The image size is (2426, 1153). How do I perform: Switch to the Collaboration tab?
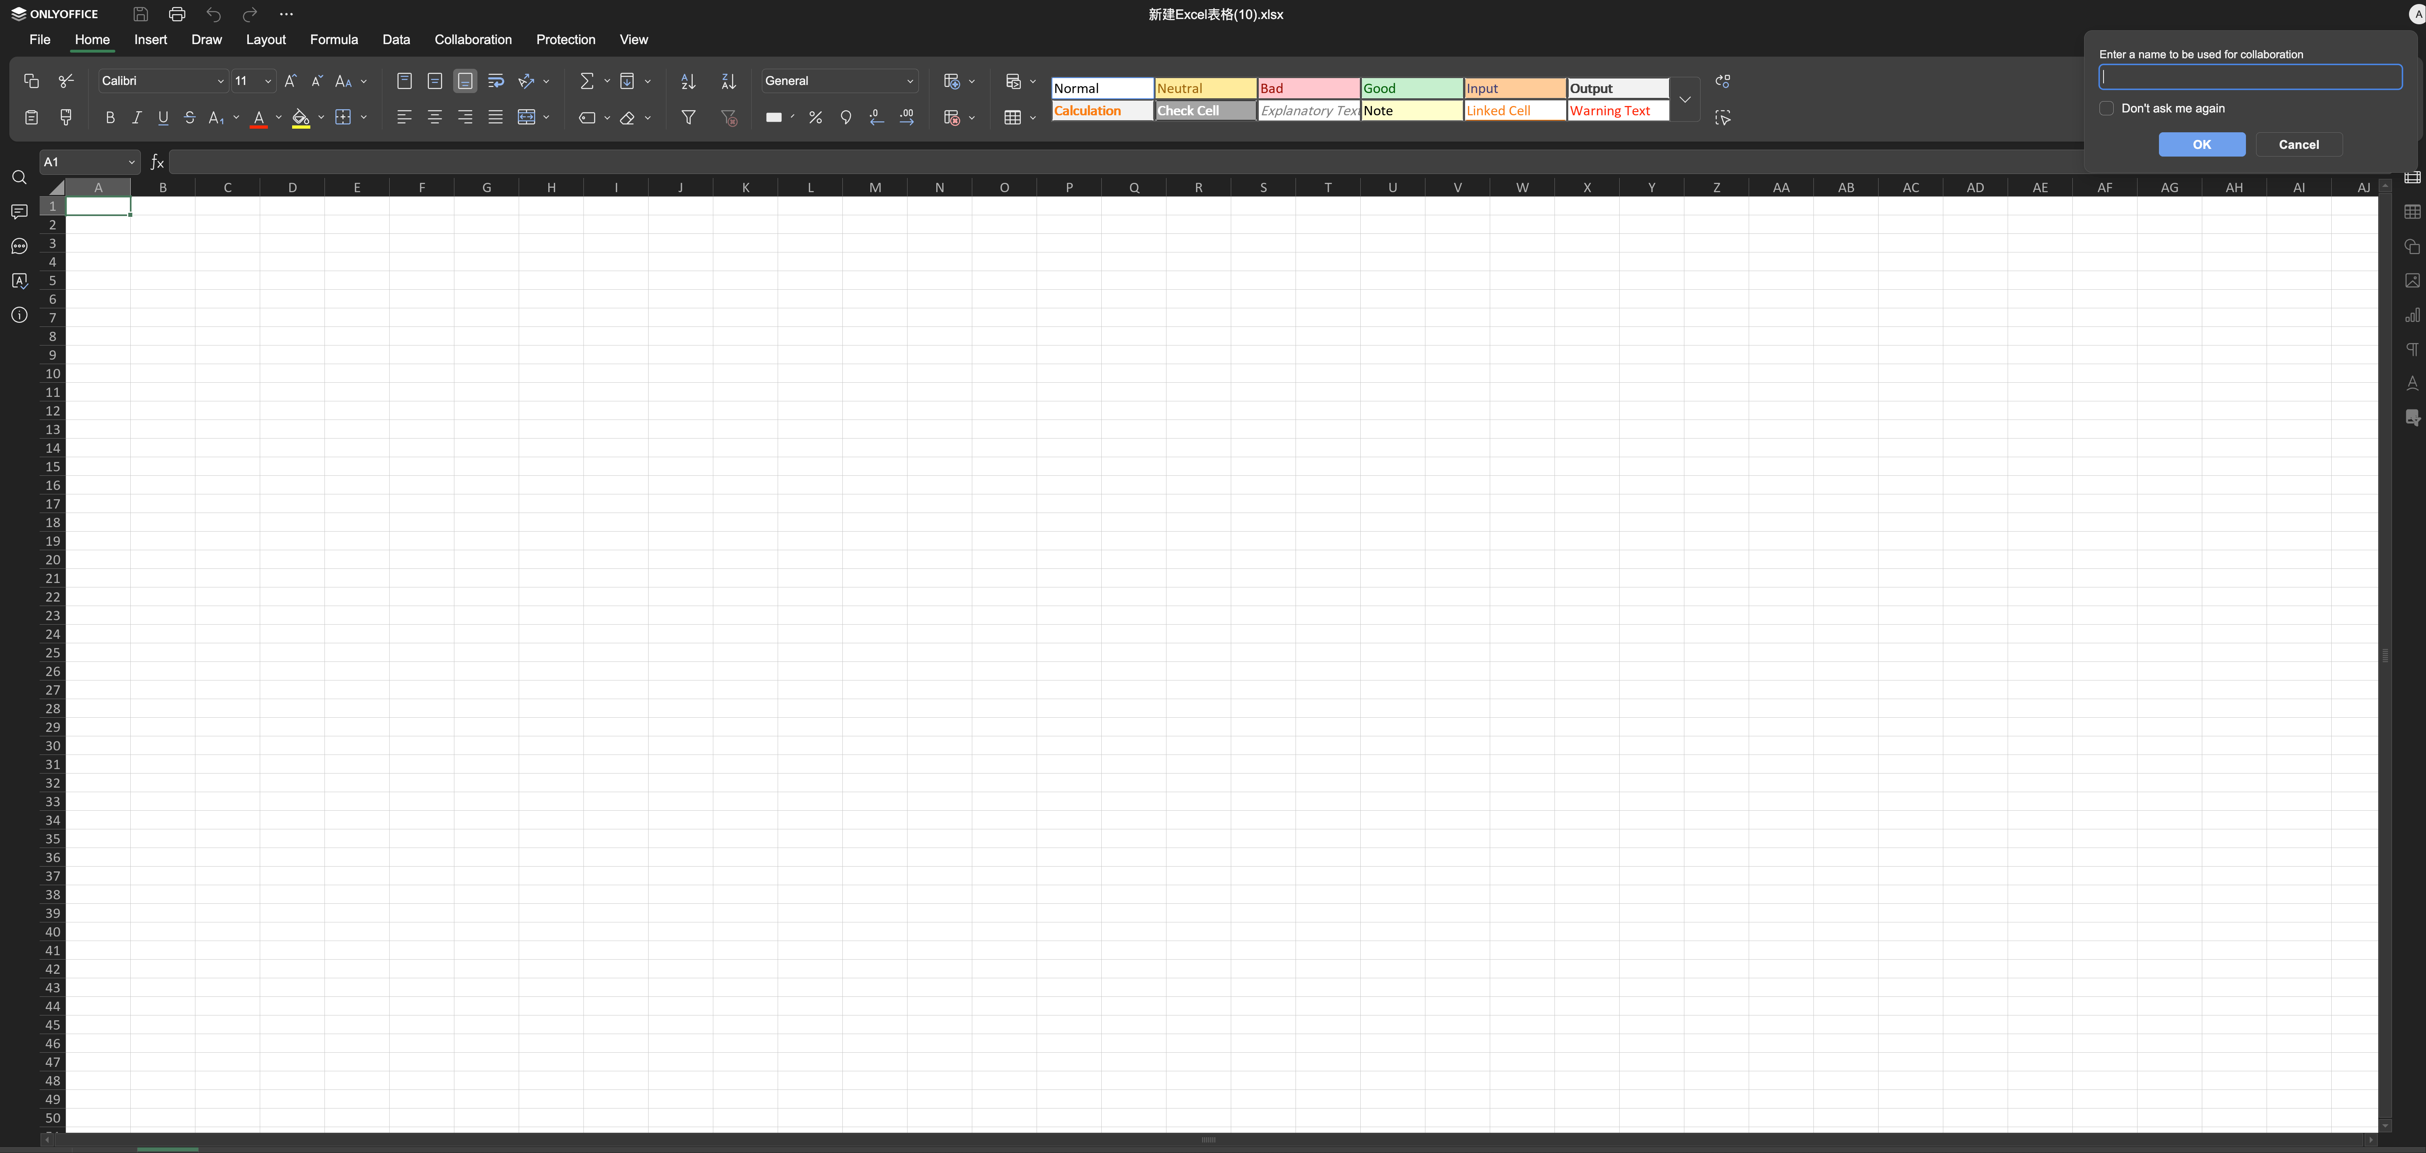coord(473,40)
